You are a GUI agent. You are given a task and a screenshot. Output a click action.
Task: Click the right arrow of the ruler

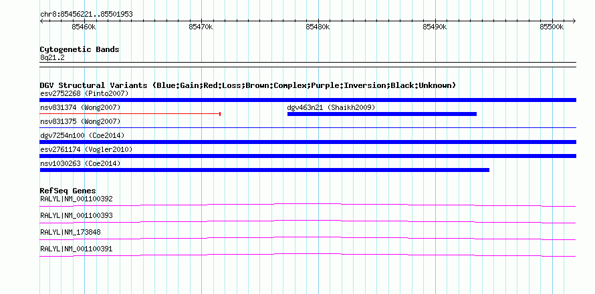coord(574,21)
